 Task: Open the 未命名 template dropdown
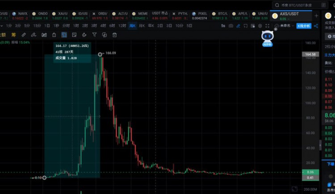(x=285, y=25)
